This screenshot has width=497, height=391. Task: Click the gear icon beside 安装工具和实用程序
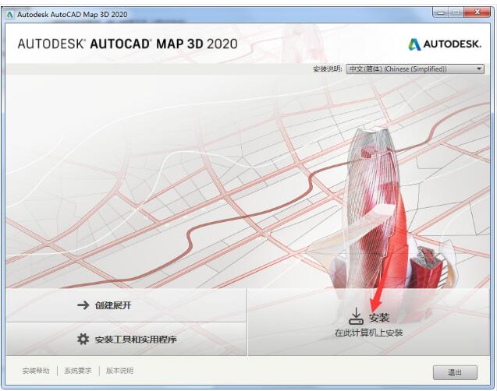83,340
